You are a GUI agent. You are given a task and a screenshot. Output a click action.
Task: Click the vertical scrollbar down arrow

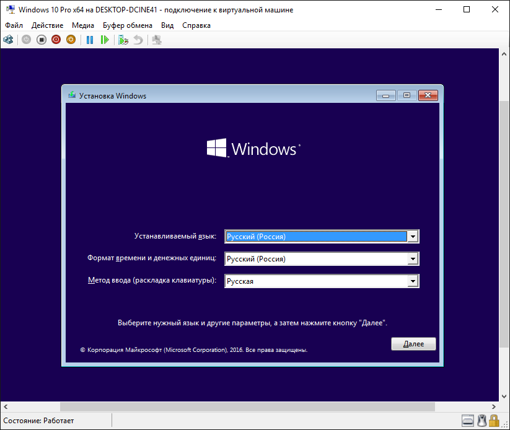point(504,396)
